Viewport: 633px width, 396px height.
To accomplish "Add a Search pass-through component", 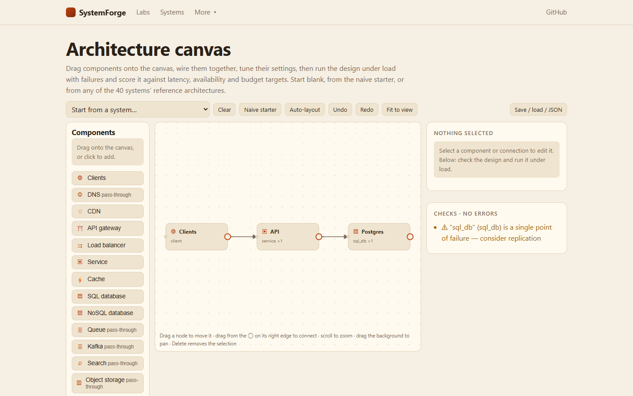I will coord(108,363).
